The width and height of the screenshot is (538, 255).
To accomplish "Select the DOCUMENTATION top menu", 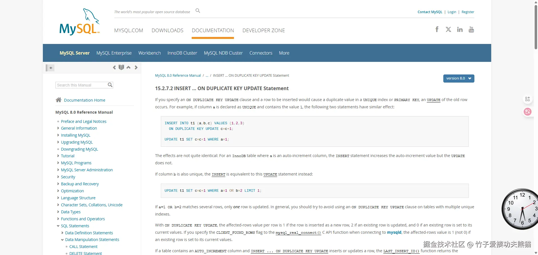I will click(213, 31).
